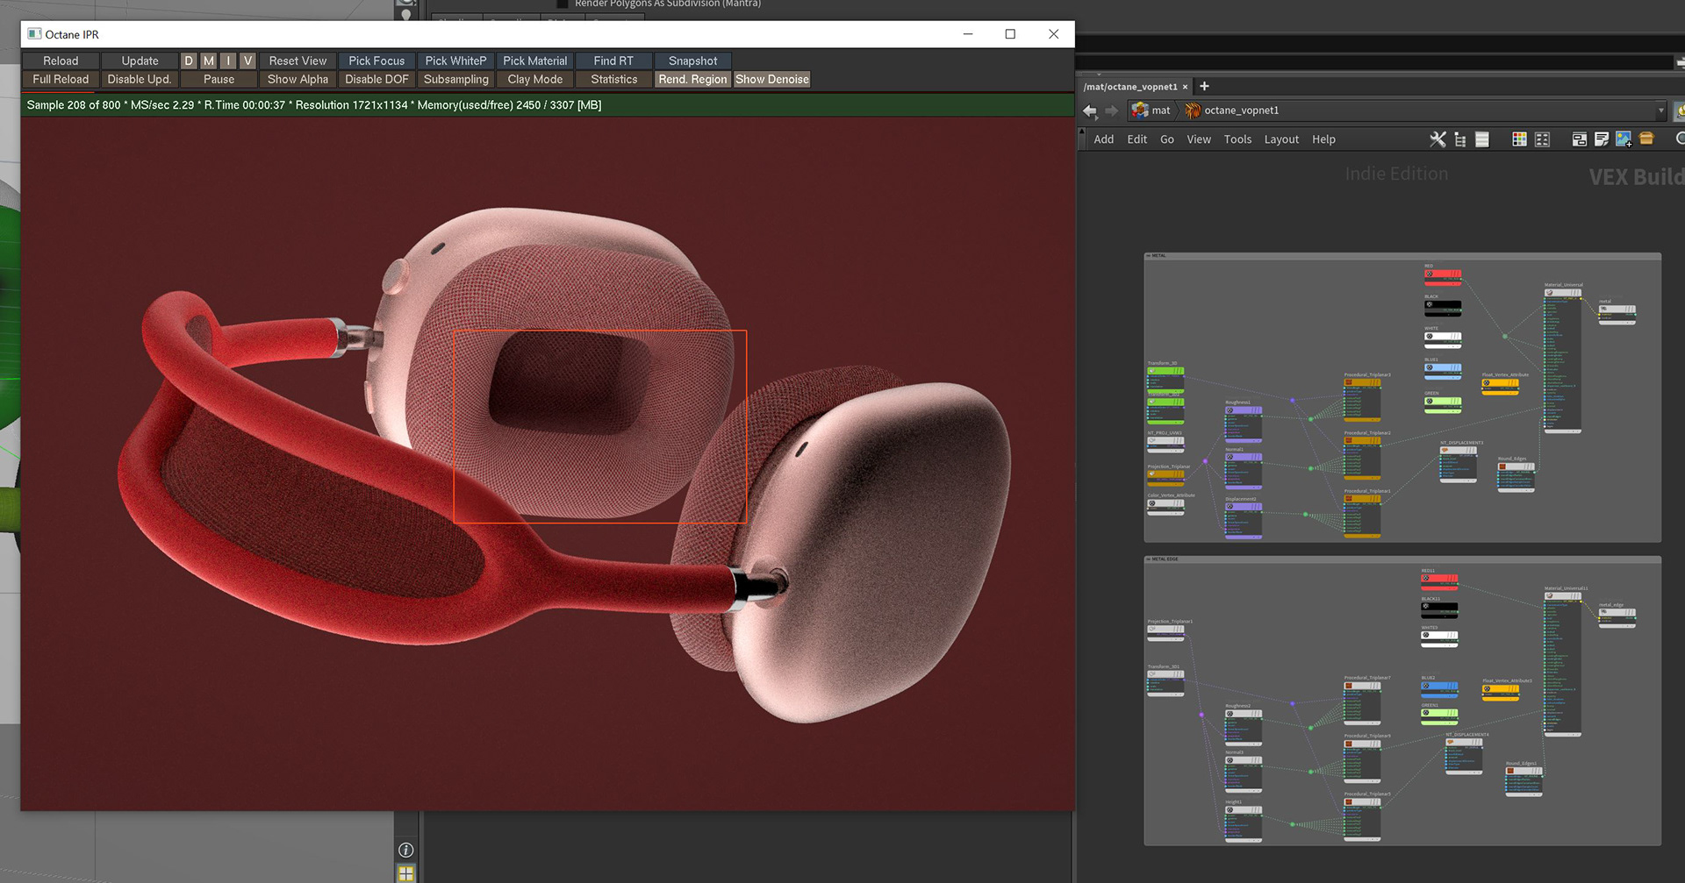Click the Find RT button

613,61
